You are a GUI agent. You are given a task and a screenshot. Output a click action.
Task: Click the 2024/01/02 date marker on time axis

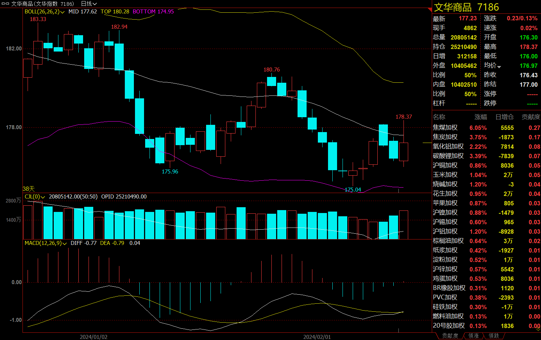click(x=94, y=337)
